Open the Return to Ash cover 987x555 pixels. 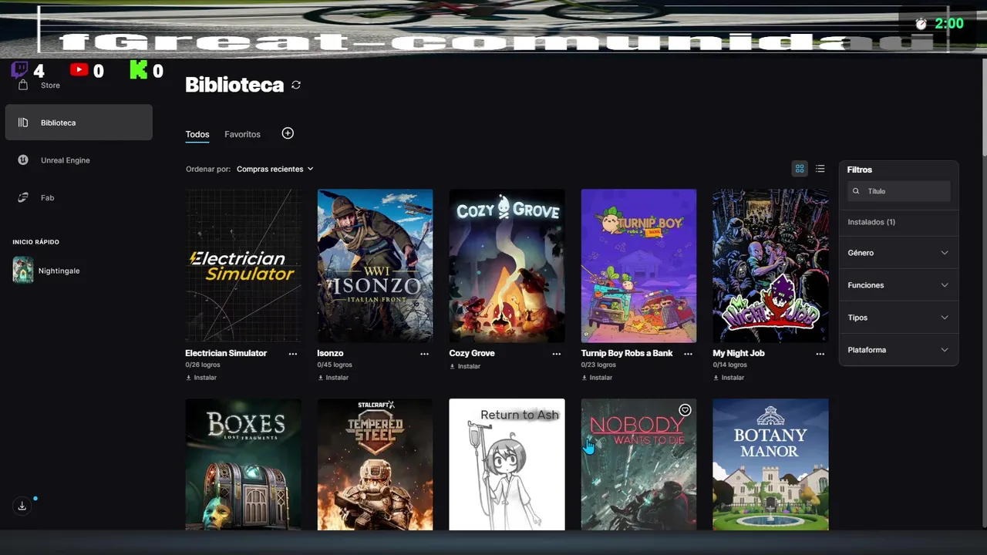507,464
